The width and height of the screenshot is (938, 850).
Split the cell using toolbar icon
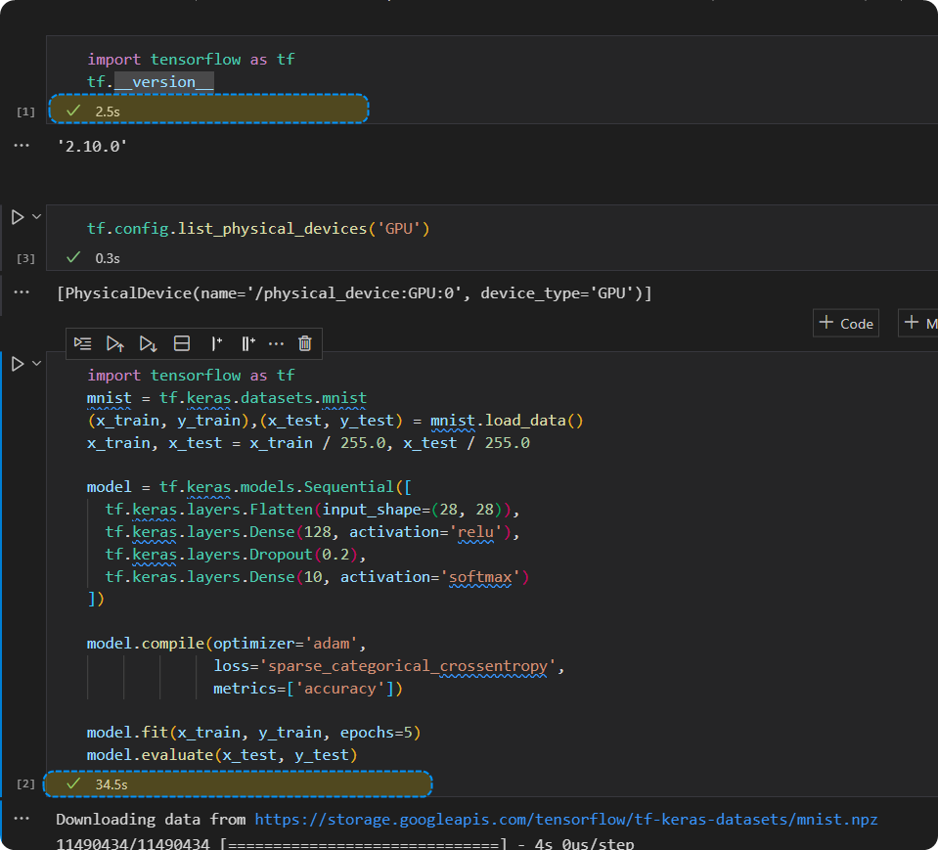[181, 343]
